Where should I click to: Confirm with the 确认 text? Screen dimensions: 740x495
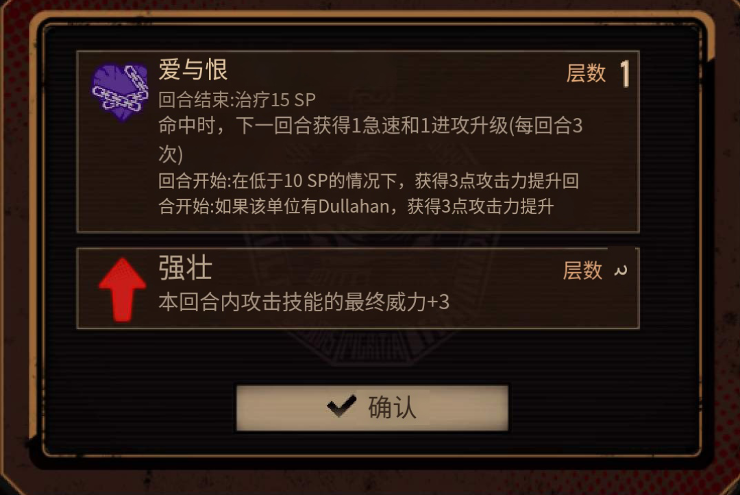tap(392, 407)
